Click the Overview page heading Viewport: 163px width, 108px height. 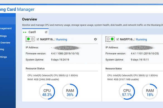(x=30, y=19)
